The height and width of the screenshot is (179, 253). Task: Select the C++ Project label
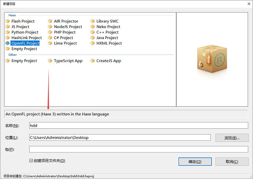[x=107, y=32]
